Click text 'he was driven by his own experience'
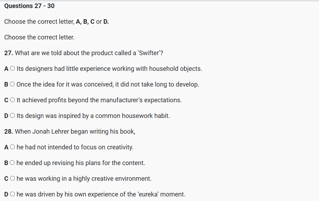 [101, 194]
